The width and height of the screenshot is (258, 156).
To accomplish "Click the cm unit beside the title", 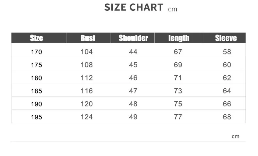I will (x=173, y=9).
